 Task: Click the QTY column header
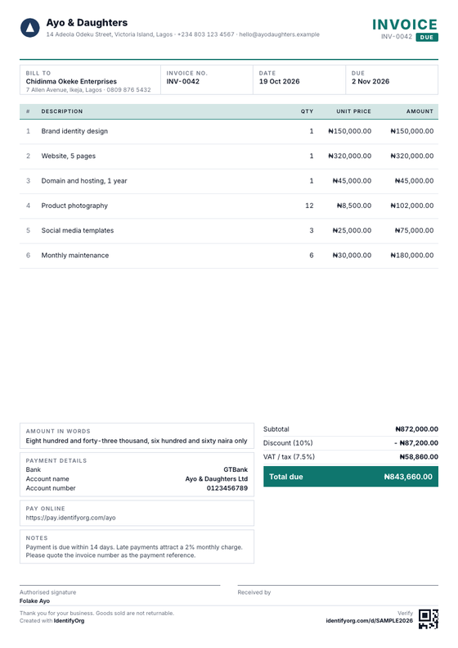307,111
